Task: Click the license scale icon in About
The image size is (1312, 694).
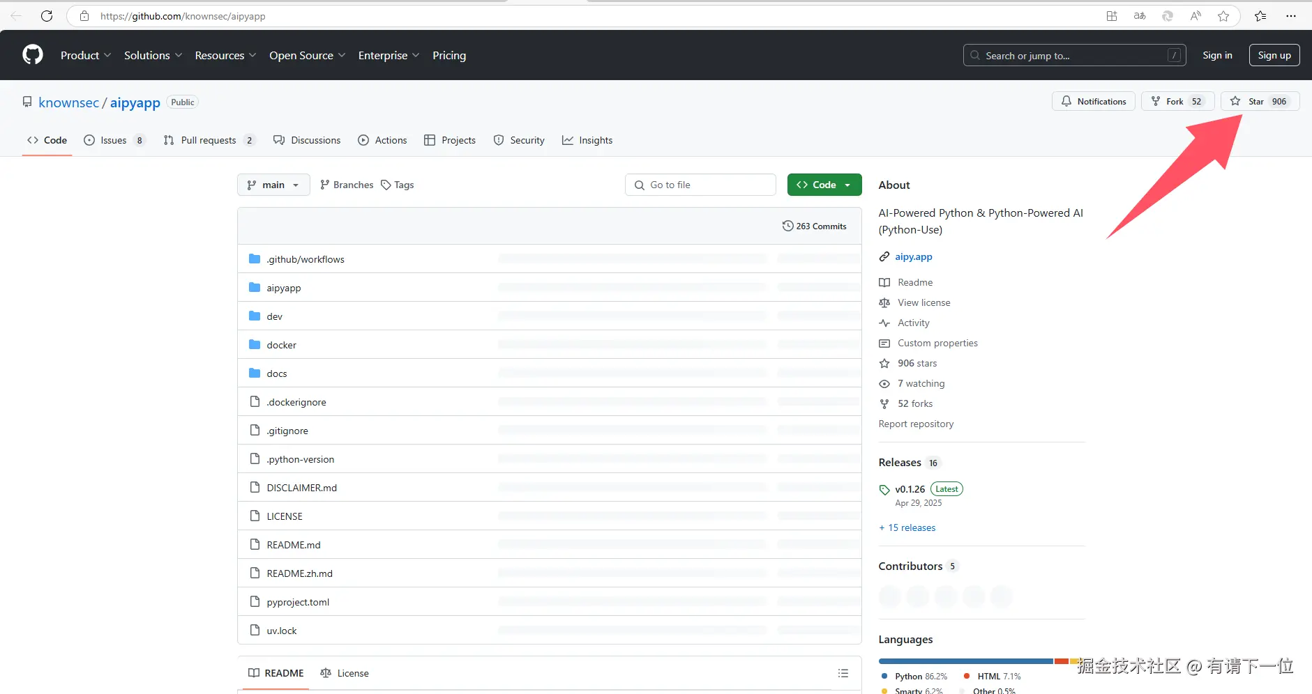Action: point(884,302)
